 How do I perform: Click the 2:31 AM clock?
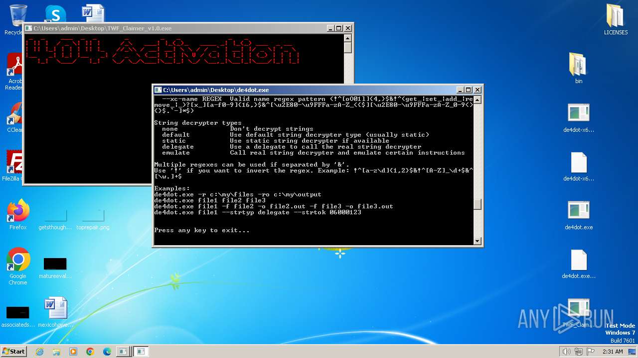point(613,352)
